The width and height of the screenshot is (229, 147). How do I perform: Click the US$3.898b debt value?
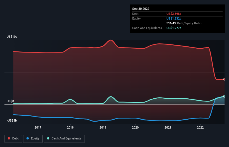click(174, 14)
